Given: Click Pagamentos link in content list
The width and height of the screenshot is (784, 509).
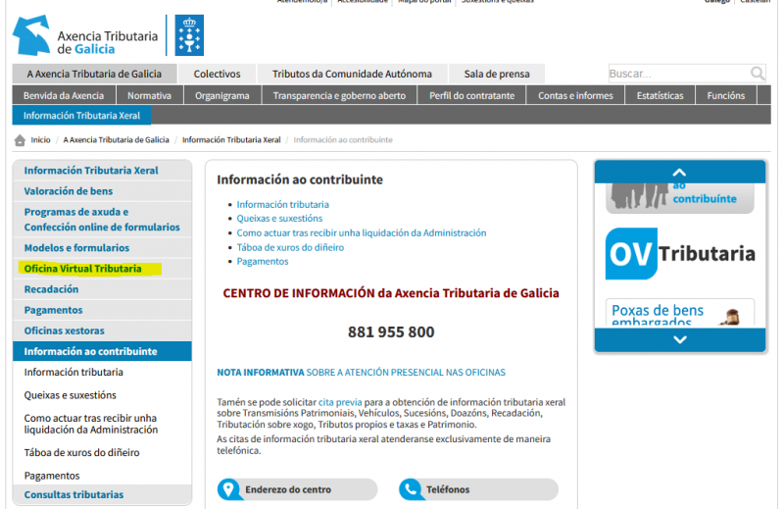Looking at the screenshot, I should click(x=263, y=261).
